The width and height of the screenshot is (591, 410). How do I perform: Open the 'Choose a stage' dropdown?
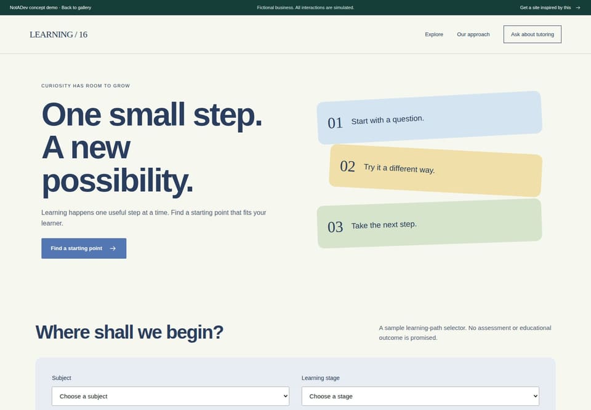(420, 396)
